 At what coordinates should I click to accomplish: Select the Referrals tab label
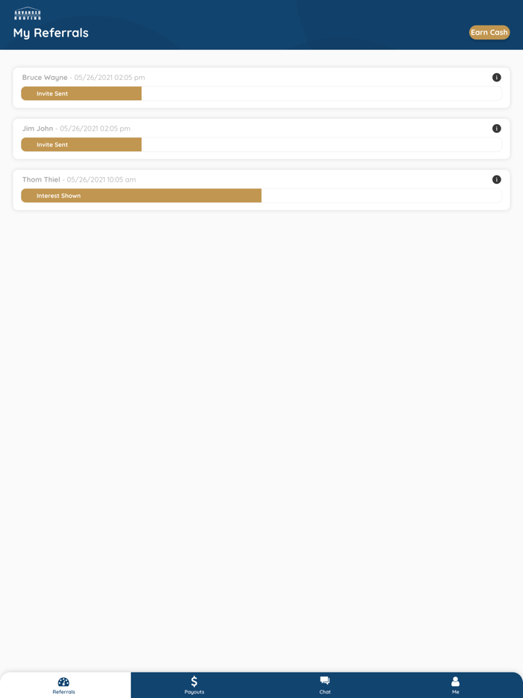pyautogui.click(x=64, y=692)
